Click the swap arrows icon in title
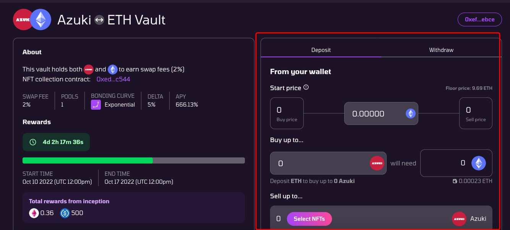This screenshot has width=510, height=230. tap(99, 19)
